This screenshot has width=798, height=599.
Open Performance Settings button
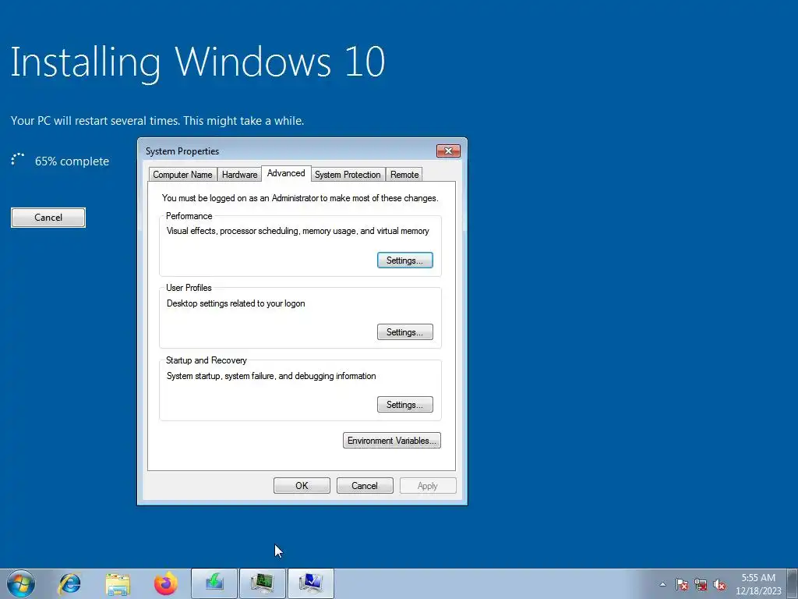tap(405, 261)
